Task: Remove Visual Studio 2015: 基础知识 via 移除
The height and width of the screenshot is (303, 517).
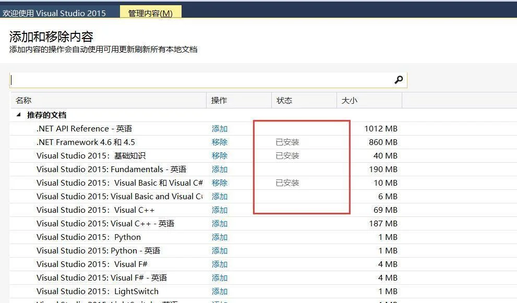Action: click(220, 155)
